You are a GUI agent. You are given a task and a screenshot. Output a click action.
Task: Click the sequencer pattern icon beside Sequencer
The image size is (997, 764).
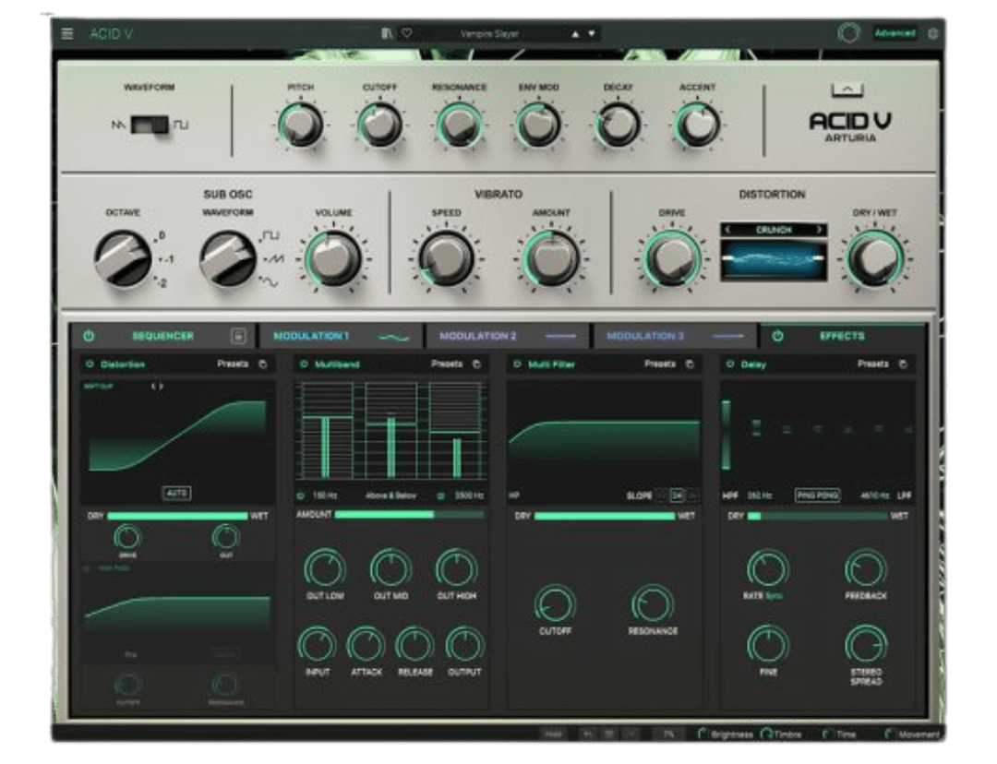point(238,336)
